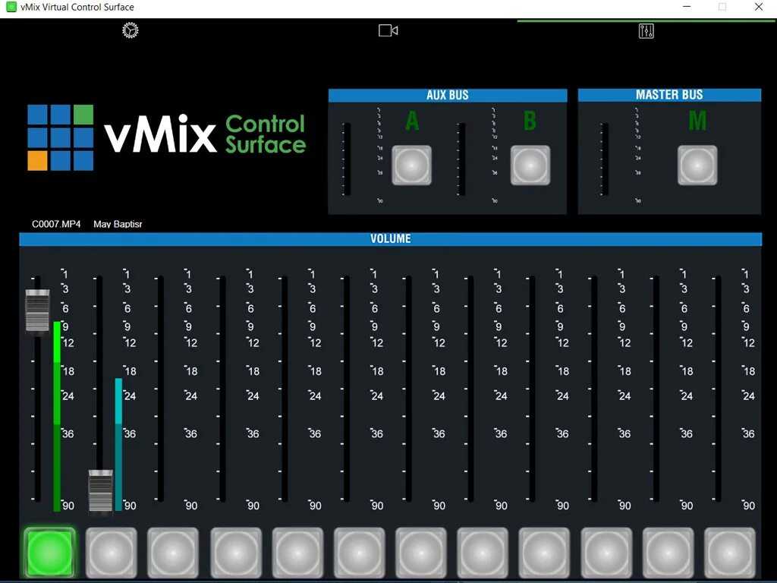Open the settings gear tab
The image size is (777, 583).
pos(131,30)
